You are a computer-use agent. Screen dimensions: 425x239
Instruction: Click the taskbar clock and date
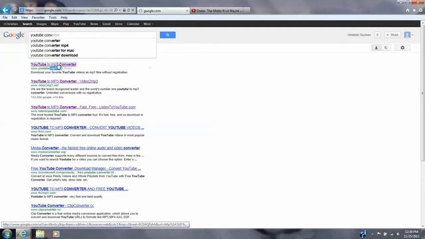pyautogui.click(x=412, y=234)
